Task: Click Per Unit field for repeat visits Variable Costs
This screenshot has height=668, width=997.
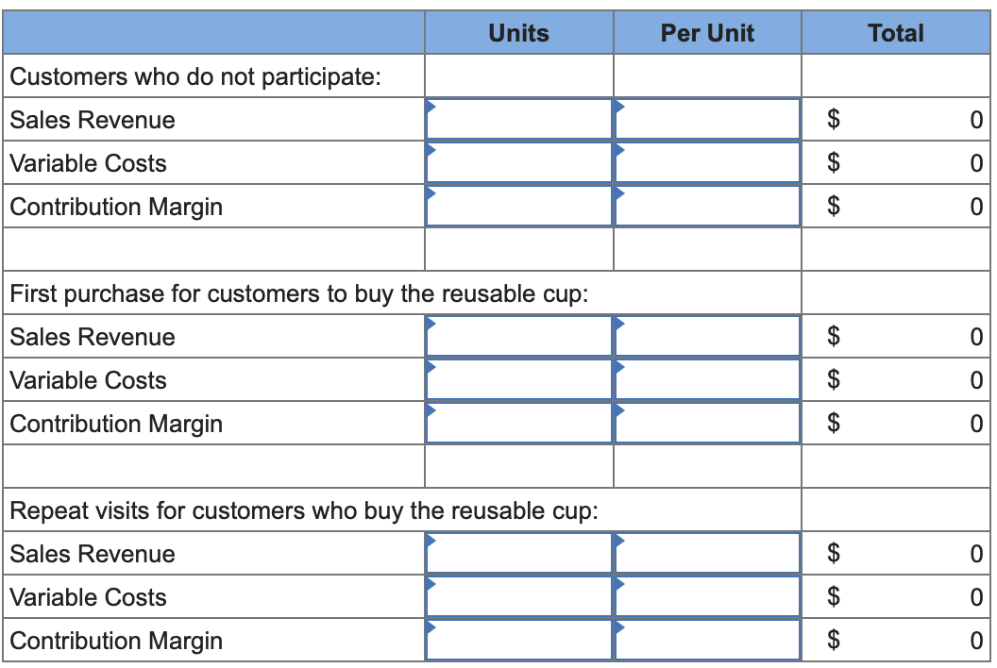Action: tap(707, 596)
